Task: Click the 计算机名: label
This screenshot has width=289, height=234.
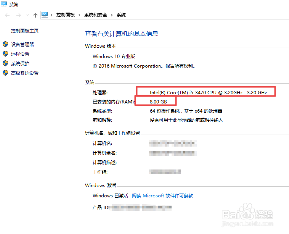Action: click(x=102, y=144)
